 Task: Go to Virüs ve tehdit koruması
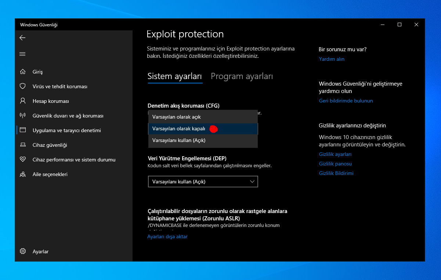pos(74,86)
